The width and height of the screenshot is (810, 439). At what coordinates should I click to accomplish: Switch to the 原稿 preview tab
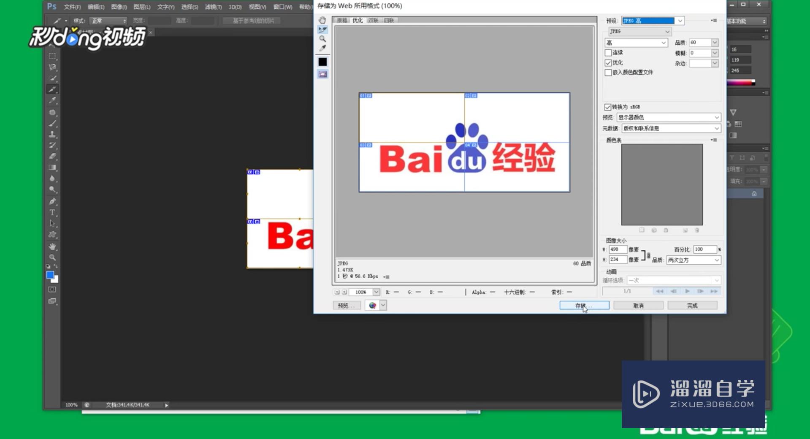click(342, 20)
